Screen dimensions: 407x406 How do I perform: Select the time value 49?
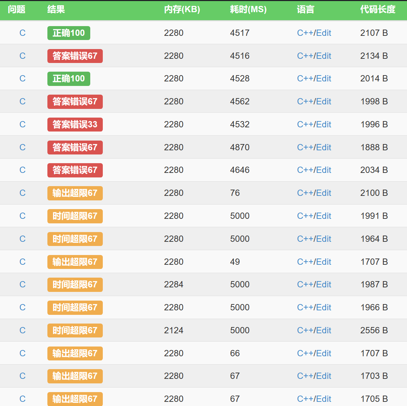pyautogui.click(x=235, y=262)
